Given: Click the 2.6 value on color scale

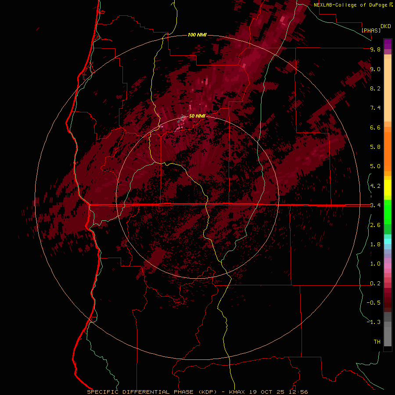Looking at the screenshot, I should coord(375,225).
